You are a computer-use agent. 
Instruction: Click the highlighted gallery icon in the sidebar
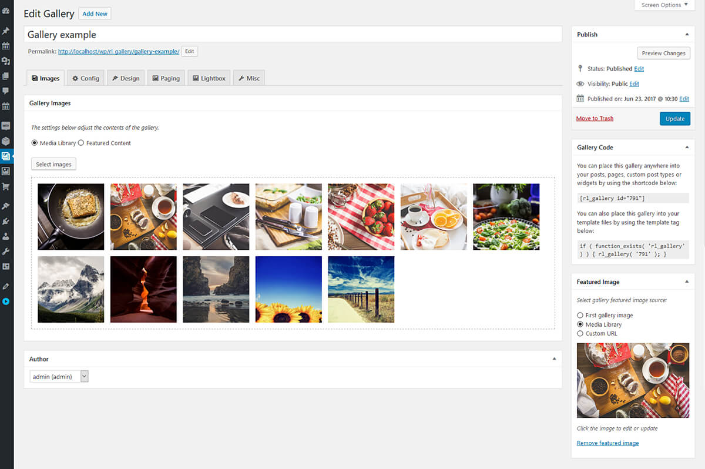coord(6,156)
